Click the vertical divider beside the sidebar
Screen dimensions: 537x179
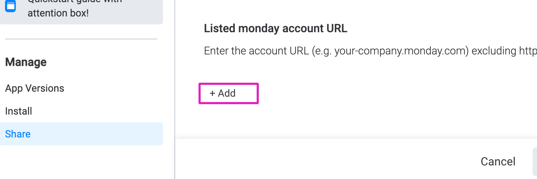click(175, 89)
